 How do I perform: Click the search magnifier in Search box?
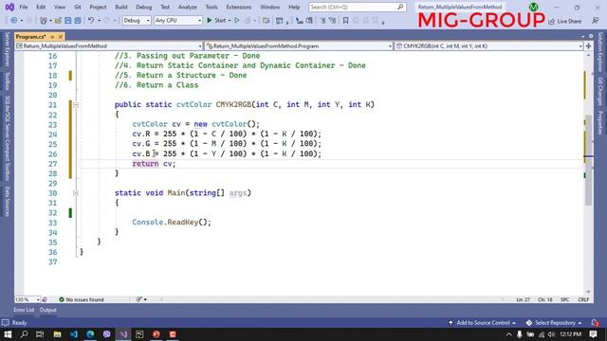pos(400,7)
